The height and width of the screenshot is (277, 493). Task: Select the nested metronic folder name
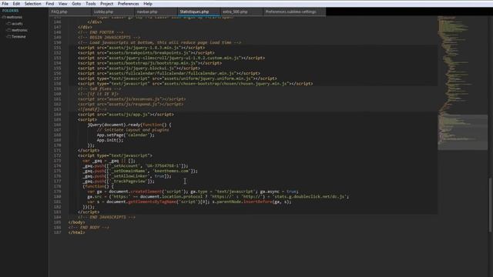19,30
